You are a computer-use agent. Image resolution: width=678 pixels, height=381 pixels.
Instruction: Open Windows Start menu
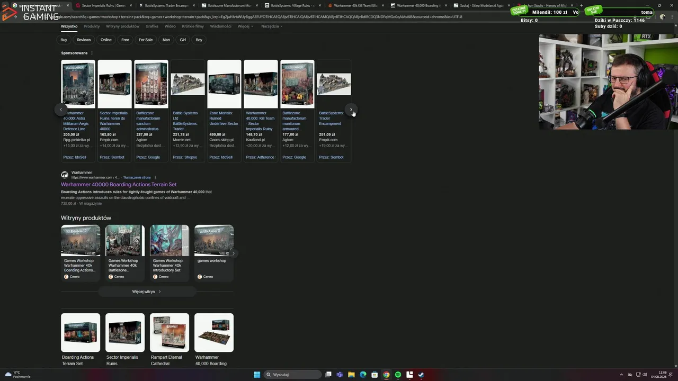[x=257, y=375]
